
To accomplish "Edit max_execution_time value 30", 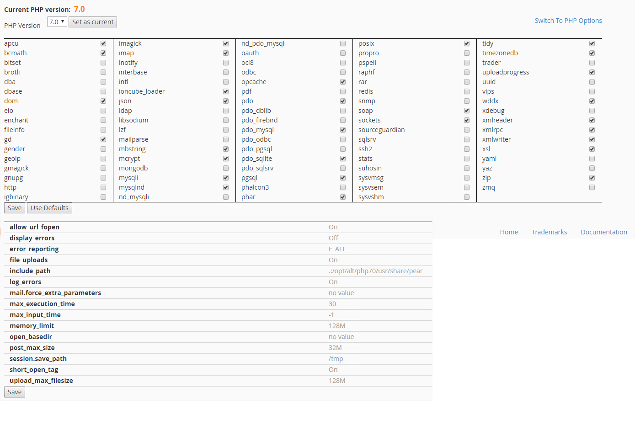I will point(332,304).
